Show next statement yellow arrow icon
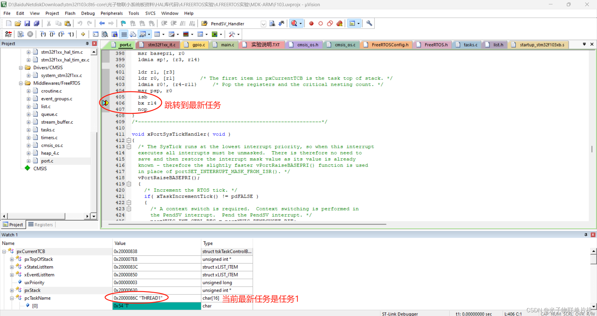 coord(83,34)
